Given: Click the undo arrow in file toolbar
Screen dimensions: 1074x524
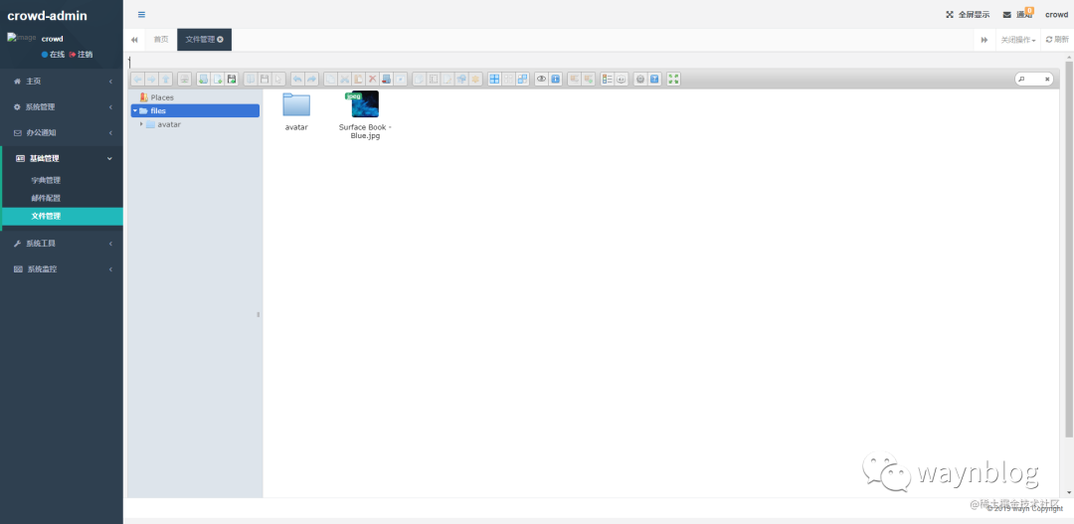Looking at the screenshot, I should (x=297, y=79).
